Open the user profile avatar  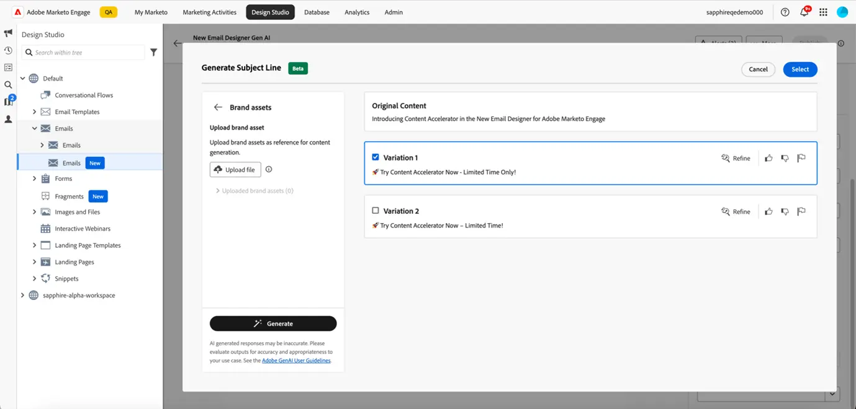842,12
